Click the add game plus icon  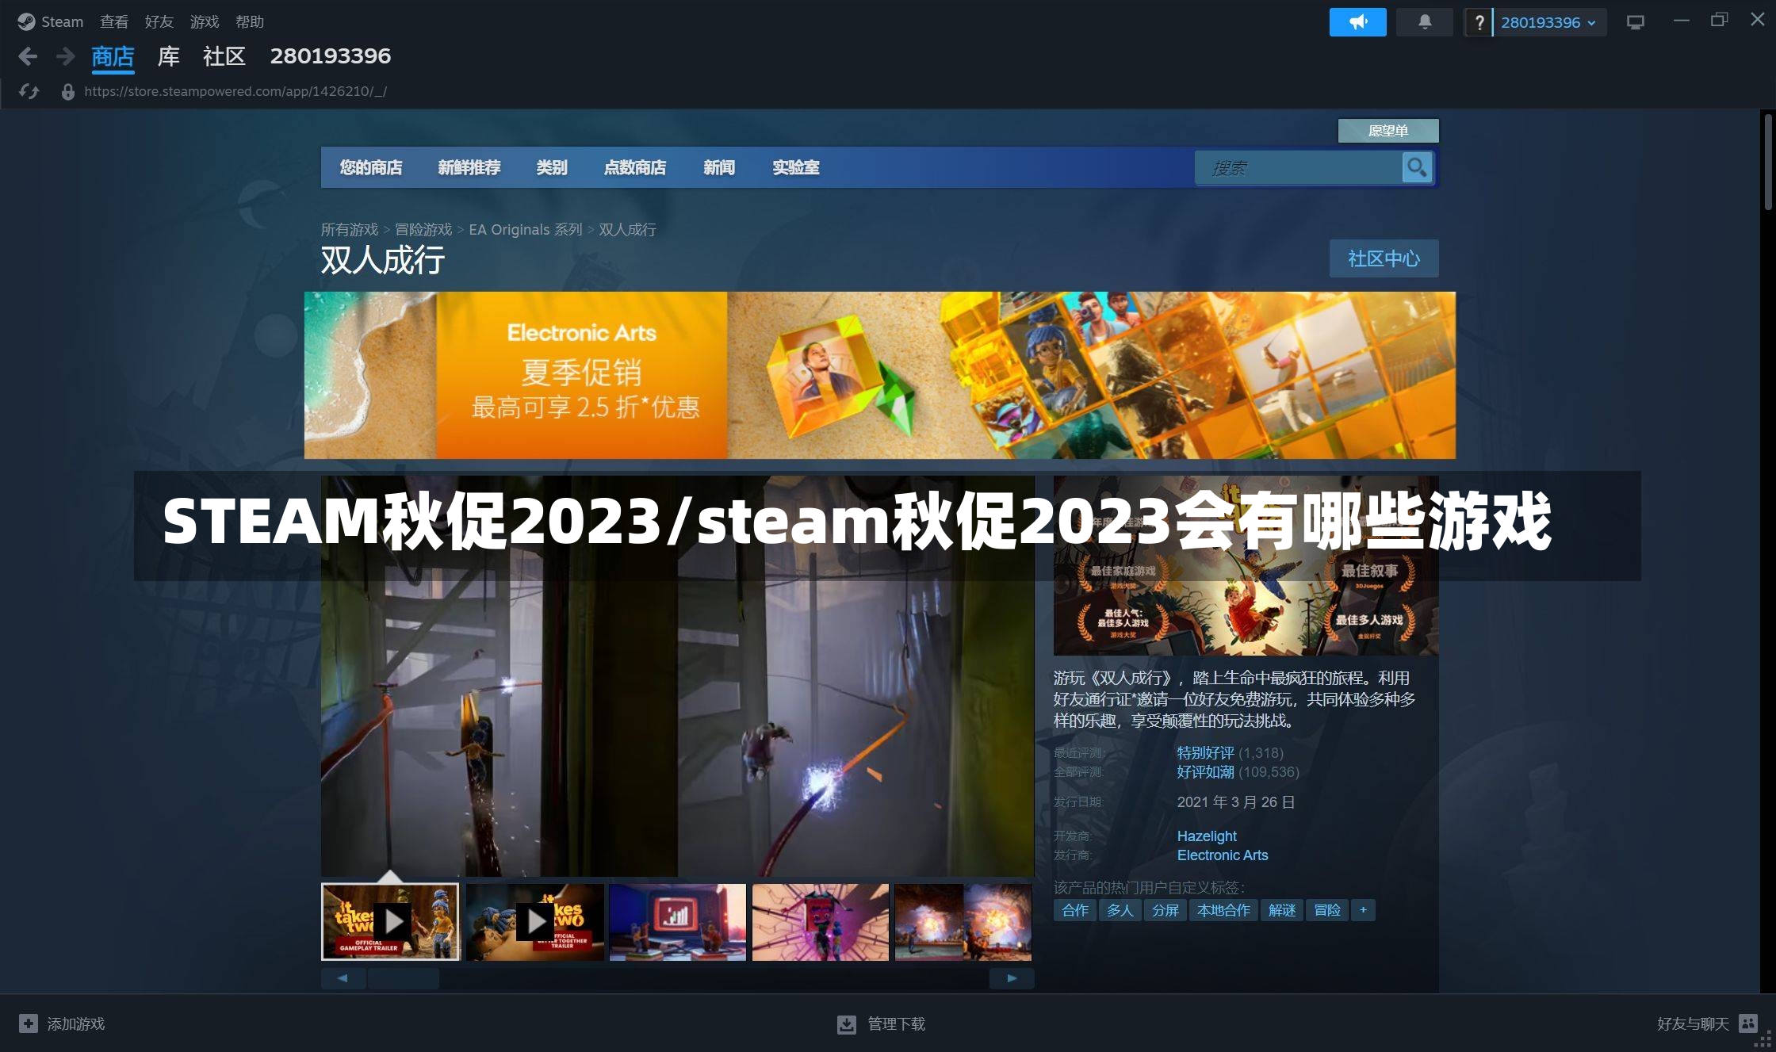(29, 1023)
